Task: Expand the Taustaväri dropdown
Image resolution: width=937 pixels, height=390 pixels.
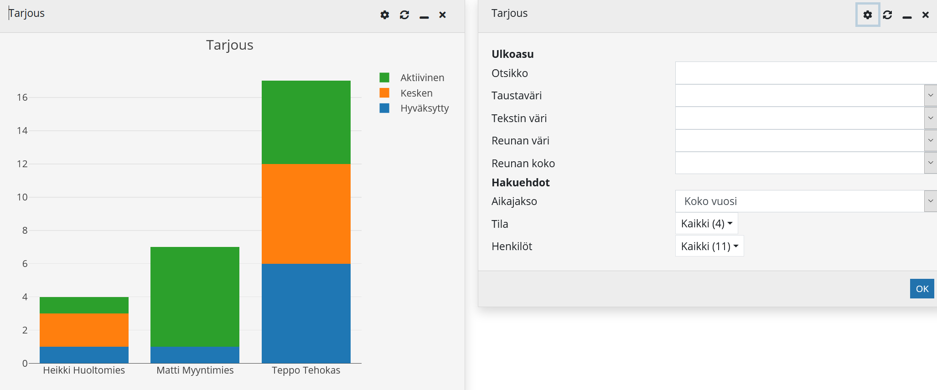Action: (930, 96)
